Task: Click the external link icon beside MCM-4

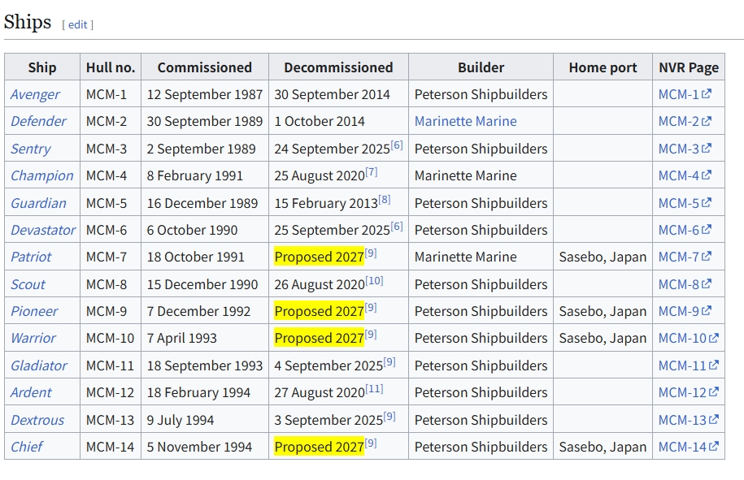Action: (x=707, y=175)
